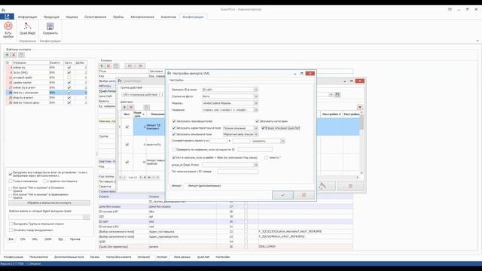Screen dimensions: 482x271
Task: Add a column with green plus icon
Action: click(x=102, y=65)
